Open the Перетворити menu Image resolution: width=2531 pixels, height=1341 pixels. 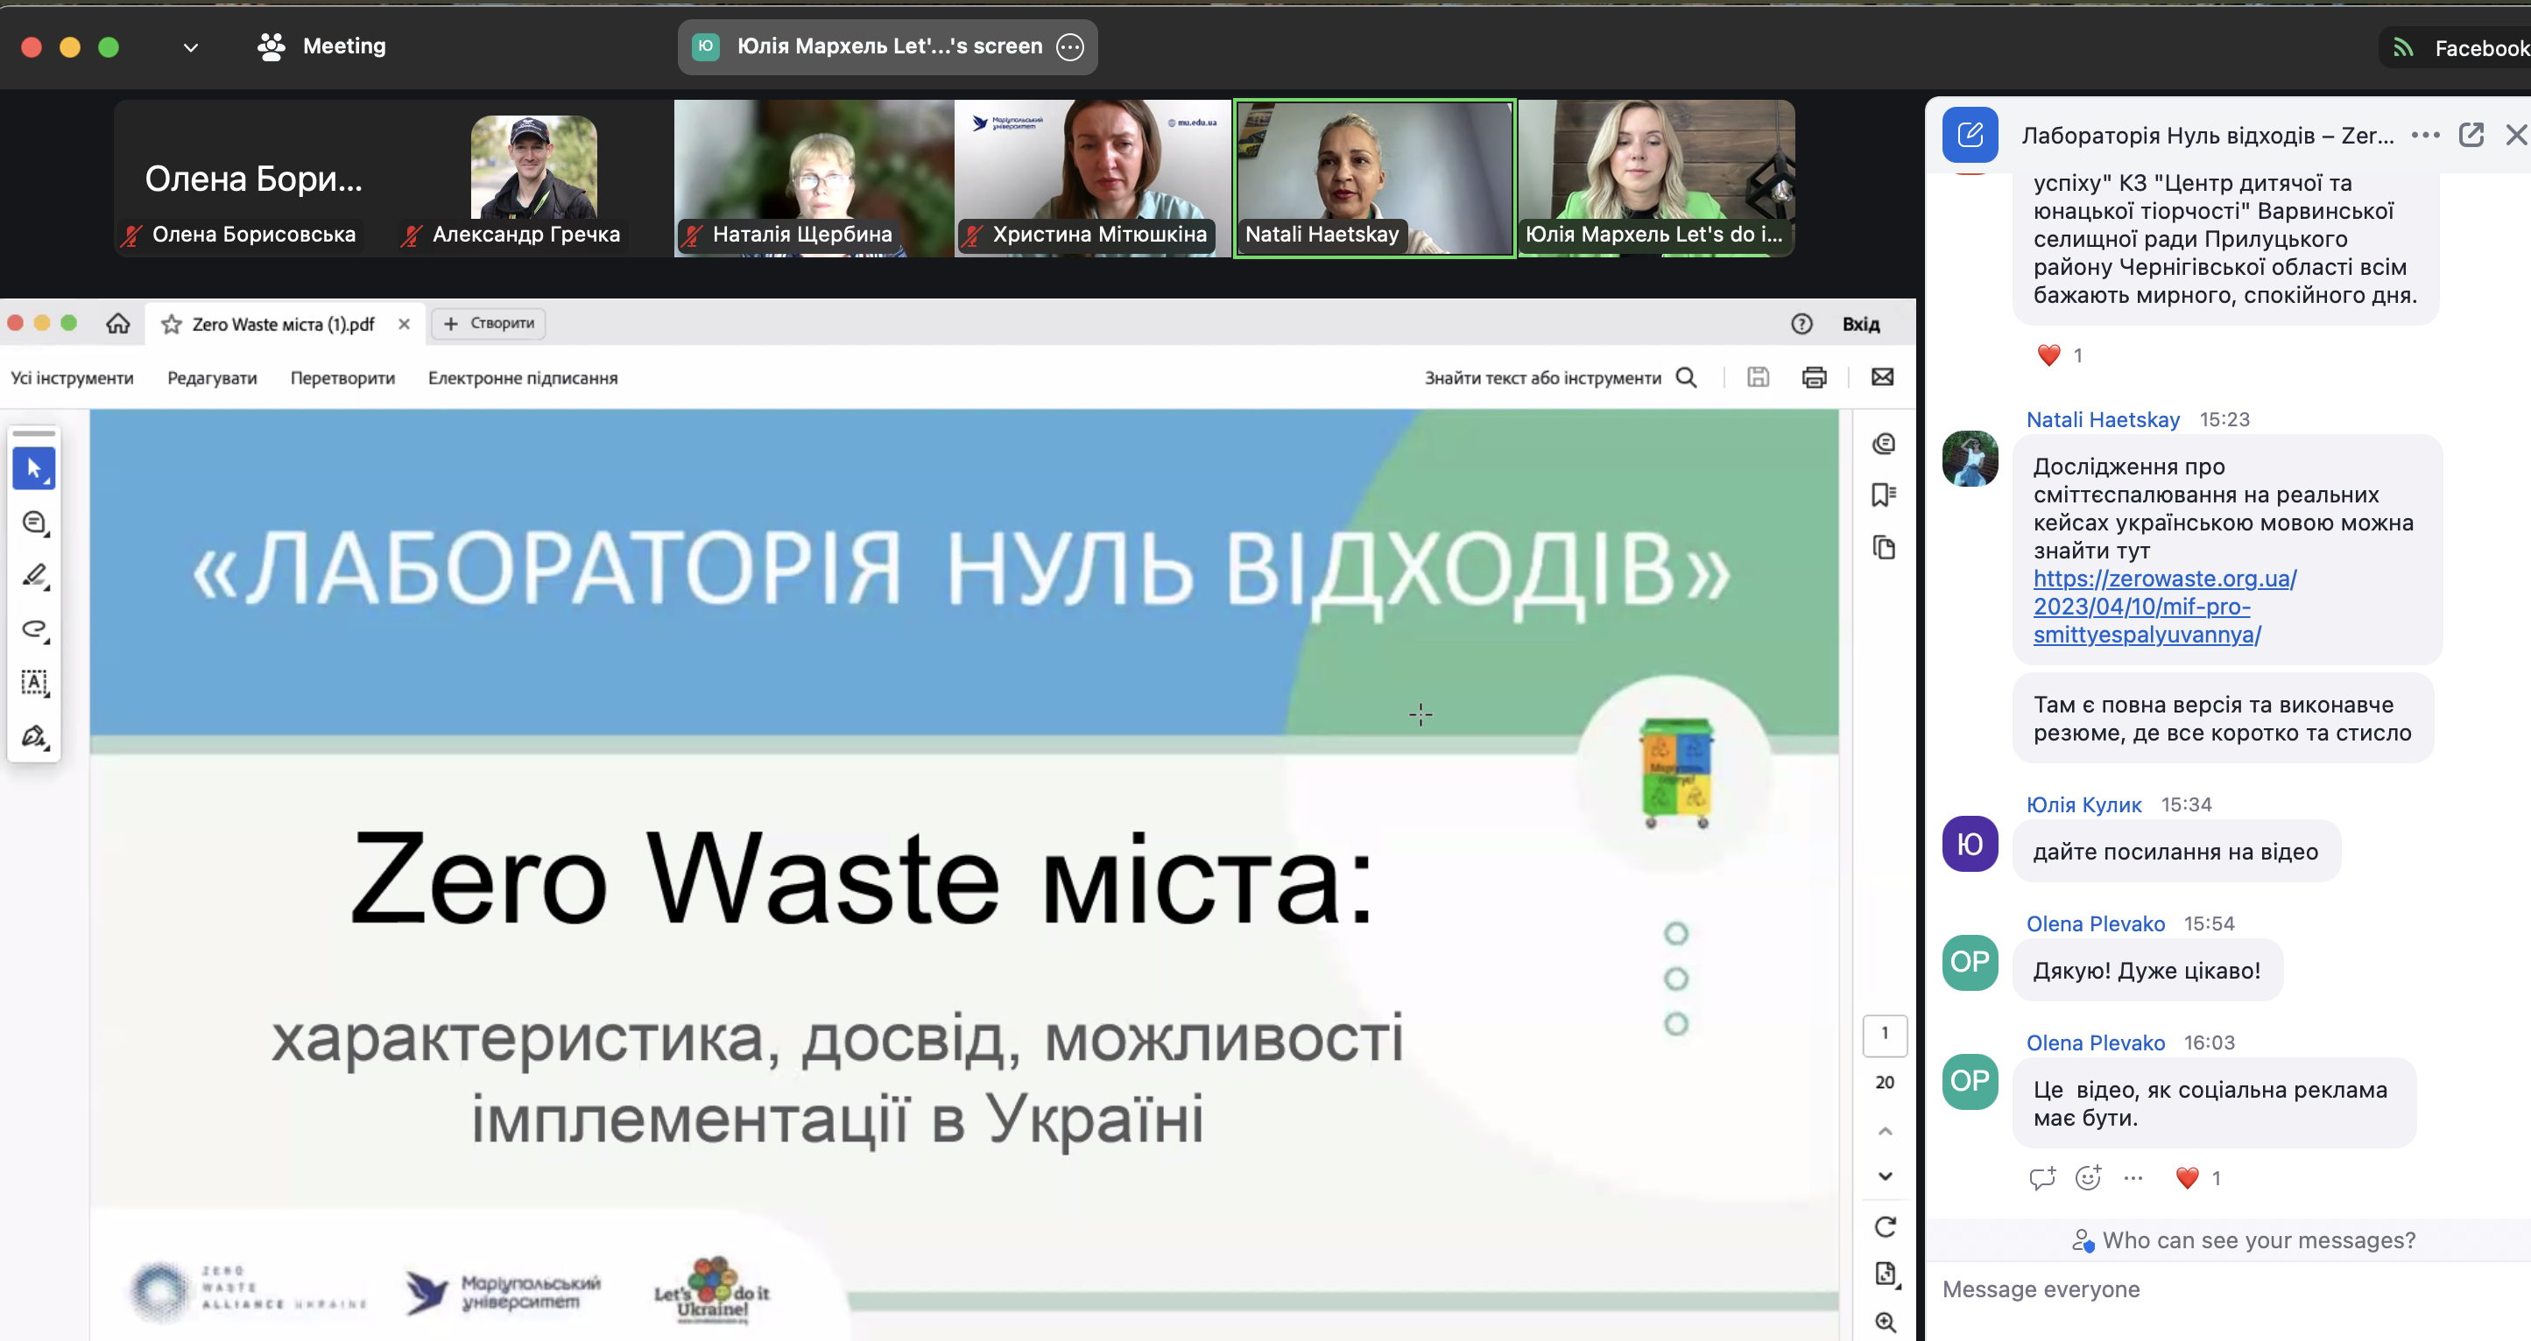(x=342, y=378)
